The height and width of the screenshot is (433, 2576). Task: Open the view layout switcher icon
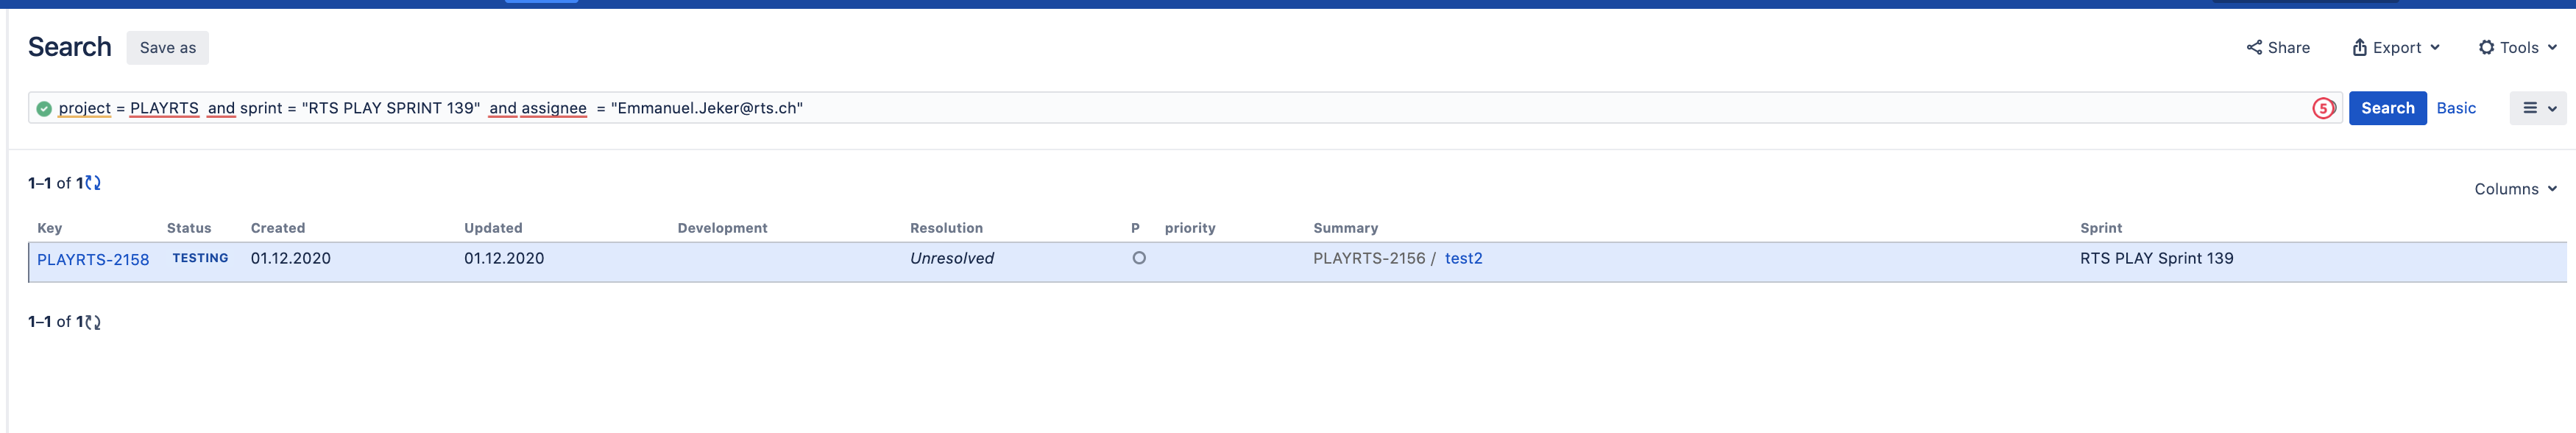click(2538, 108)
